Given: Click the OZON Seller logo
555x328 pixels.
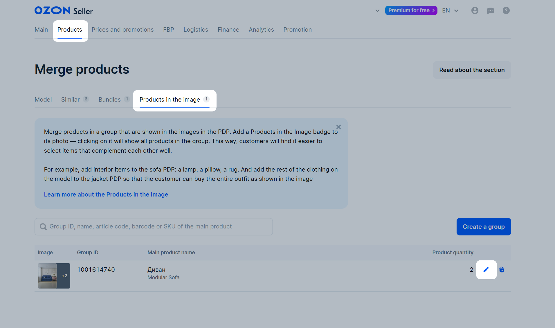Looking at the screenshot, I should (x=64, y=11).
